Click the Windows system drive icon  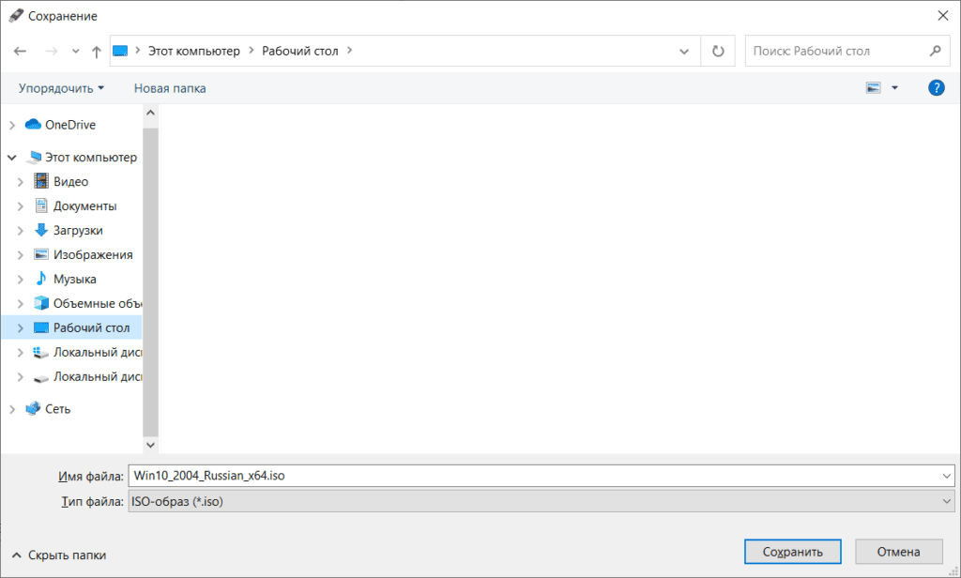click(40, 353)
